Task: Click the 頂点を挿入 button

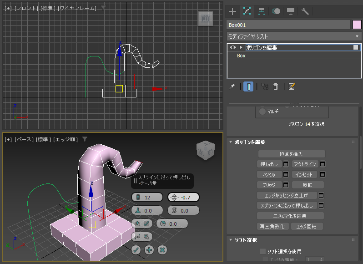Action: [292, 154]
